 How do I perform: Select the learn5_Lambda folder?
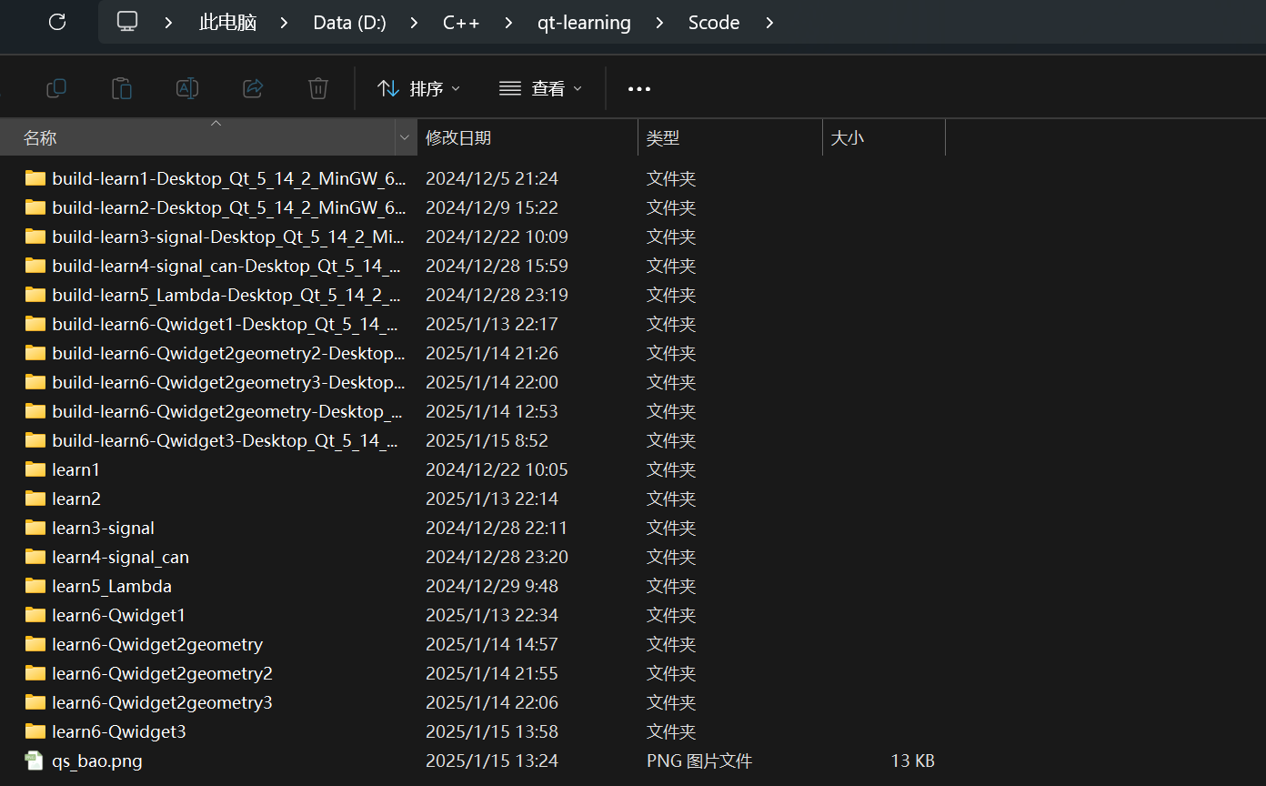pos(111,586)
